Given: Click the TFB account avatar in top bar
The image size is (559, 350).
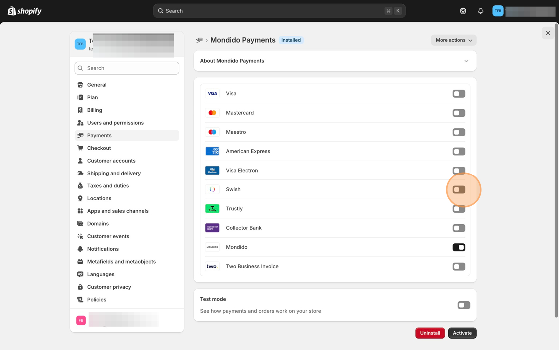Looking at the screenshot, I should [498, 11].
